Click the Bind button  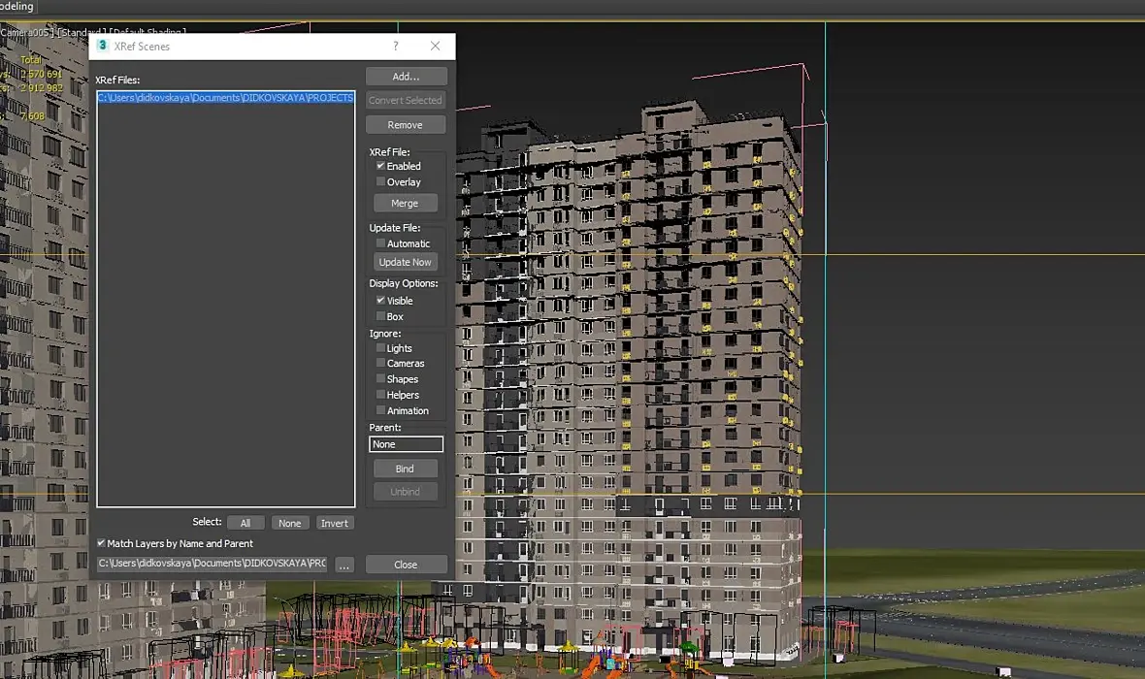[406, 469]
